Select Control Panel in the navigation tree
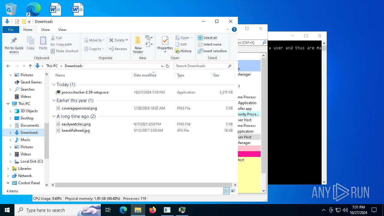This screenshot has height=216, width=384. pos(29,183)
